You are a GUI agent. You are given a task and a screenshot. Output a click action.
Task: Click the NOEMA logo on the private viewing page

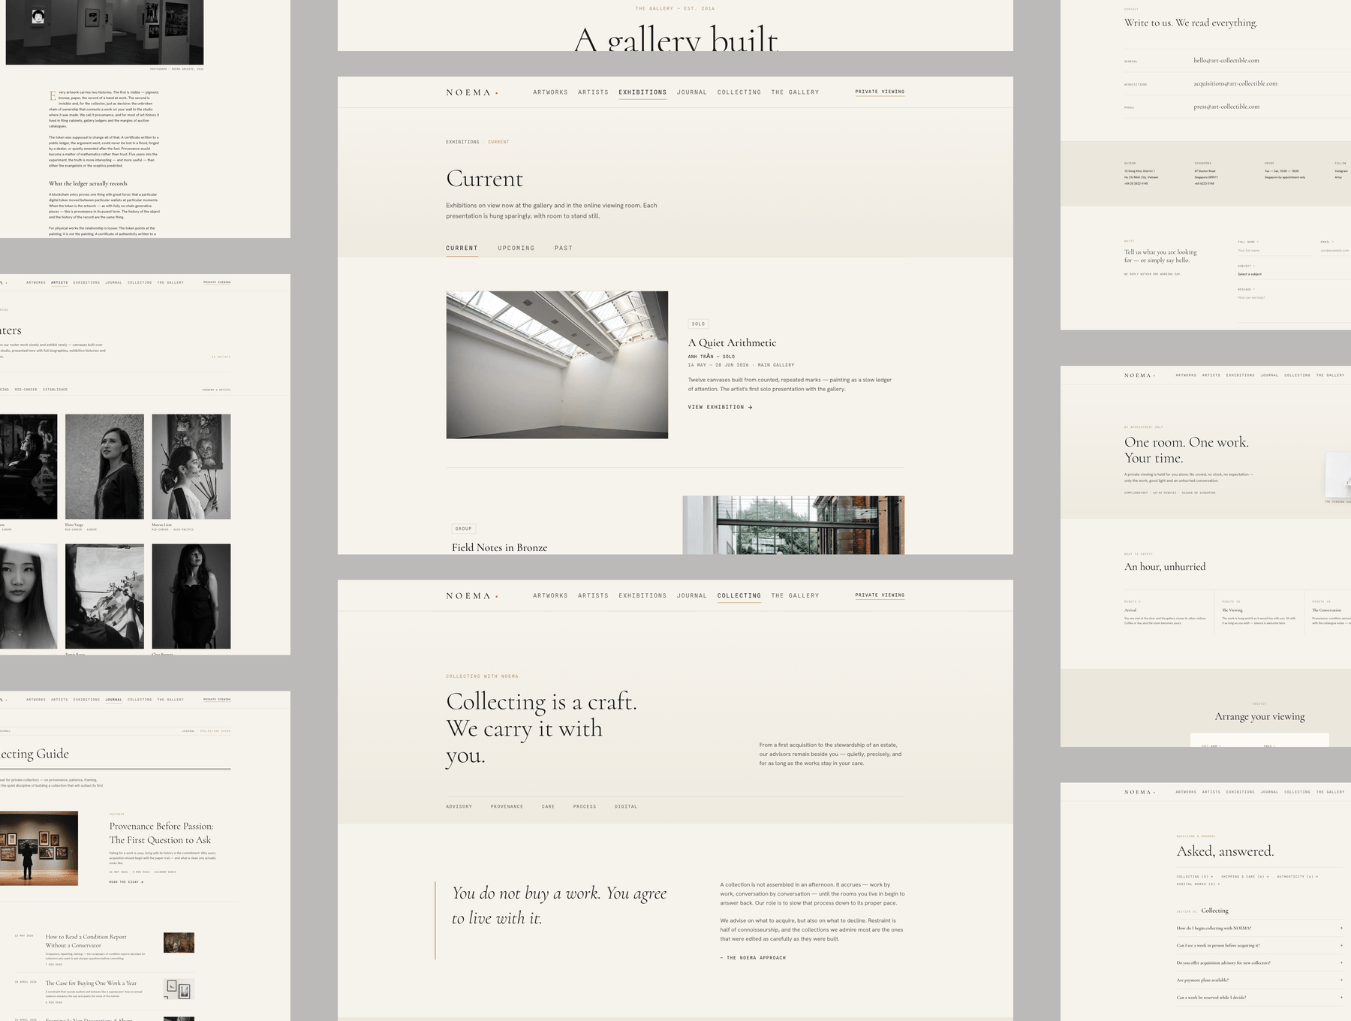click(x=1139, y=375)
